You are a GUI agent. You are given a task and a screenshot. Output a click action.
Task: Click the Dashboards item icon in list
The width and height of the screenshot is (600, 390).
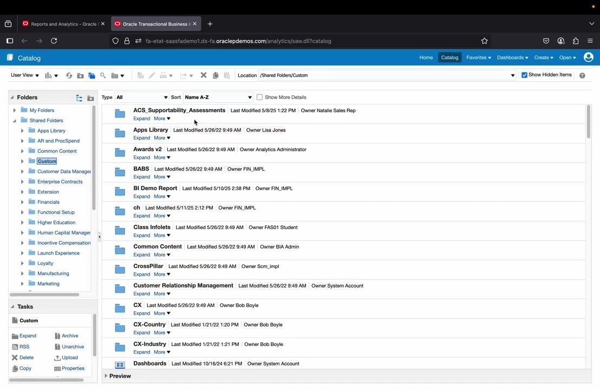pyautogui.click(x=120, y=365)
